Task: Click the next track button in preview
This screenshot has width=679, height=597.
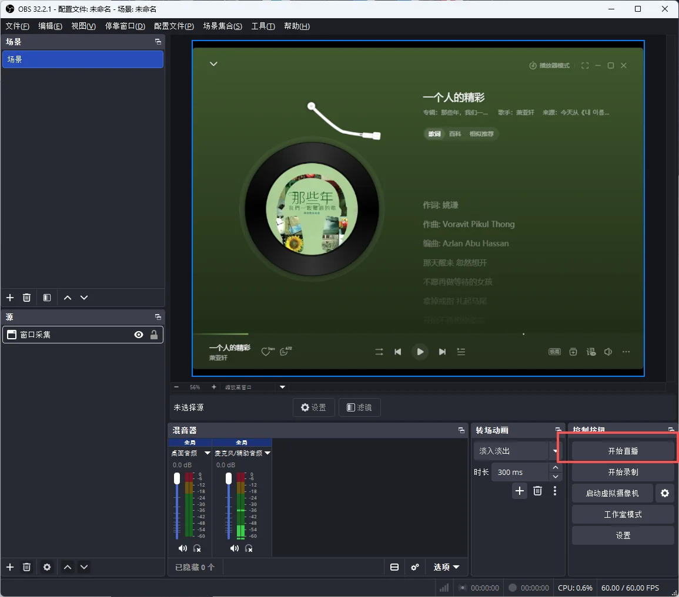Action: pyautogui.click(x=442, y=352)
